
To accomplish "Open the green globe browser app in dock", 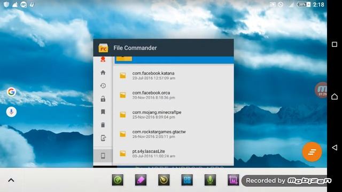I will tap(118, 180).
